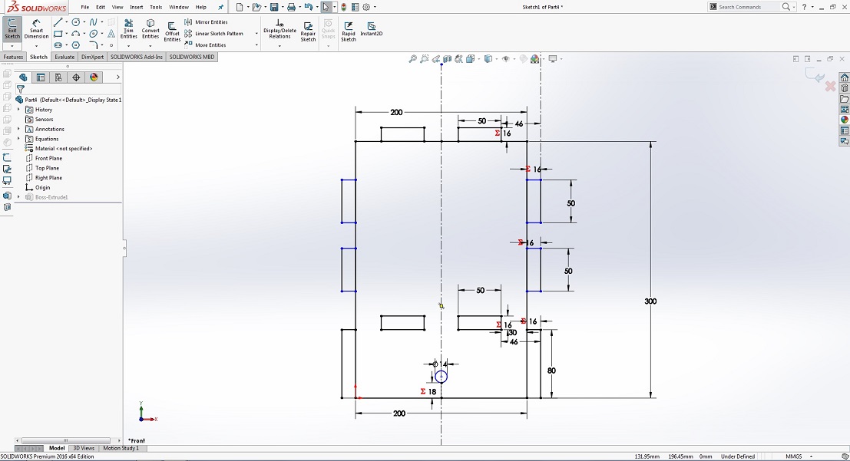
Task: Click the Exit Sketch button
Action: click(x=12, y=28)
